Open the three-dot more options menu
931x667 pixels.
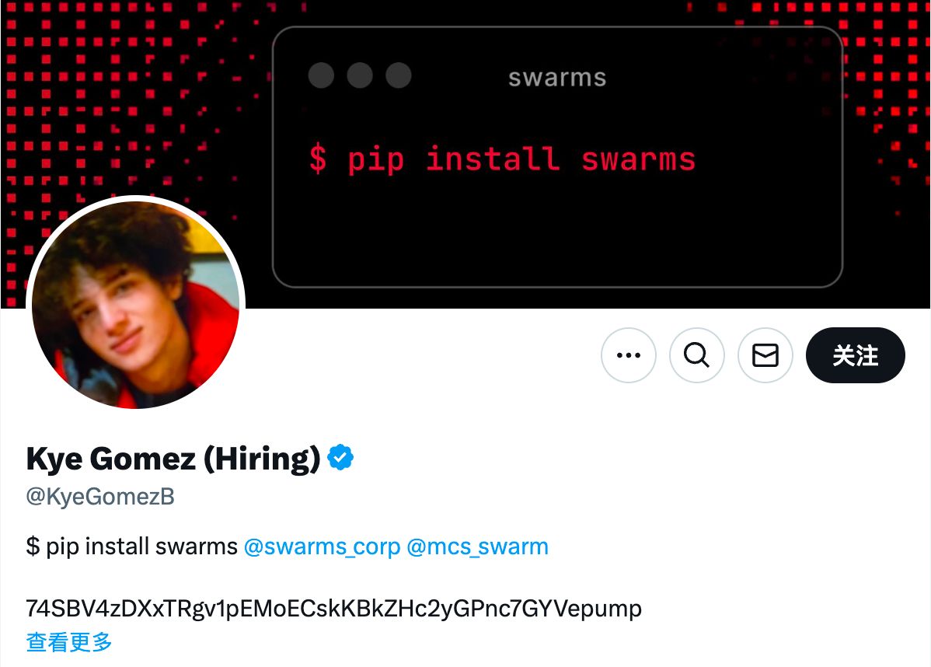point(628,355)
